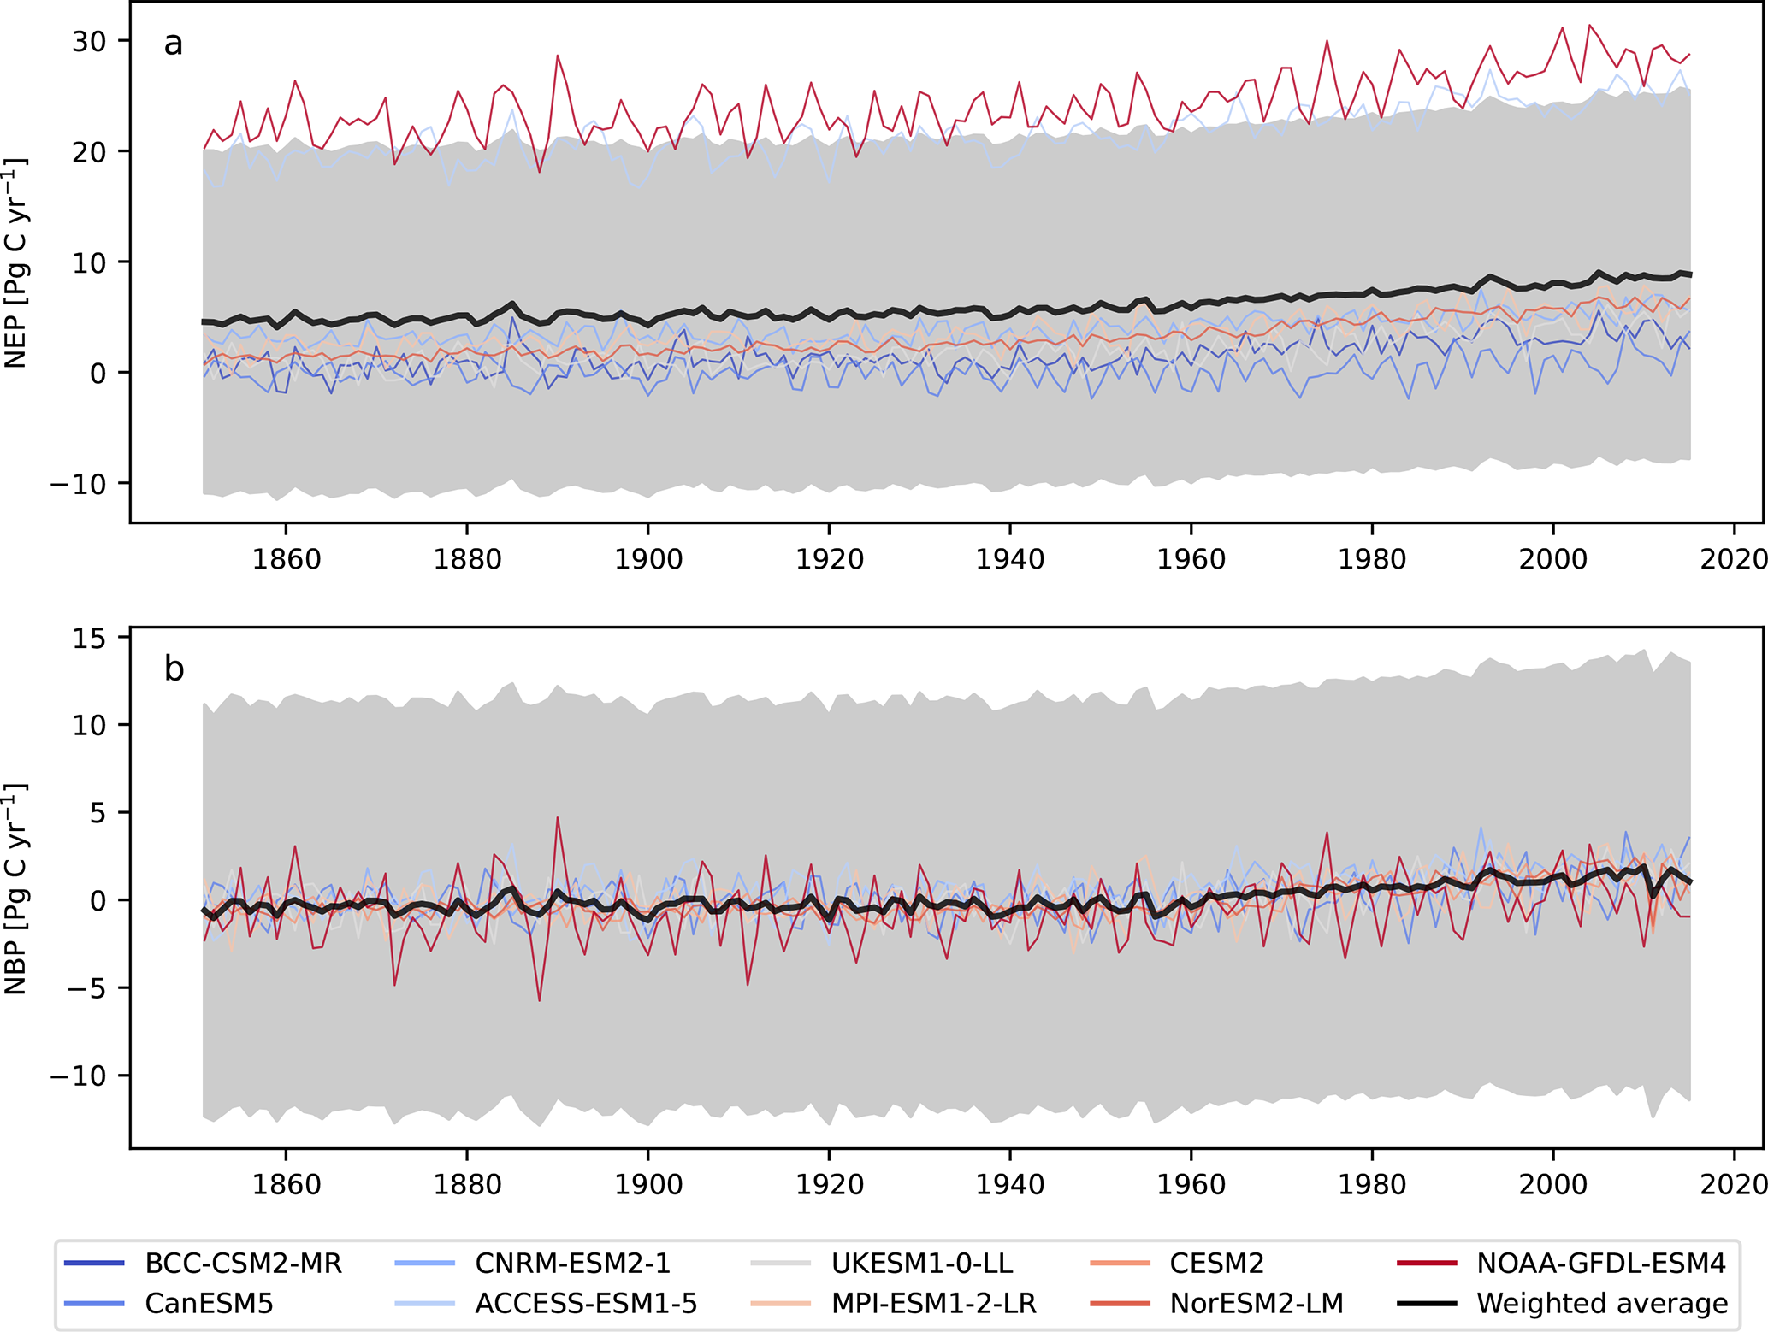Click the BCC-CSM2-MR legend color line
The image size is (1768, 1332).
(94, 1263)
